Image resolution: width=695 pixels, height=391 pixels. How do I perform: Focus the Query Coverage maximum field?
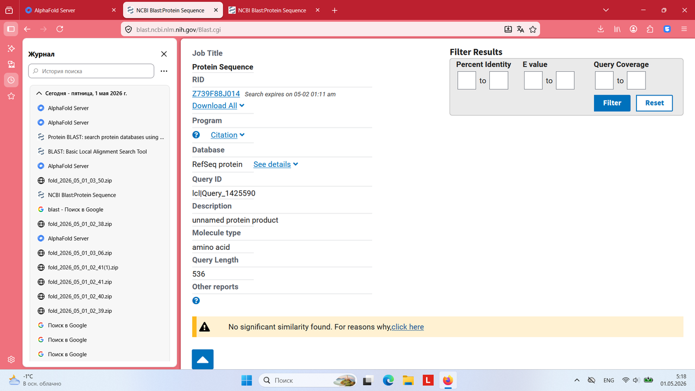coord(636,80)
